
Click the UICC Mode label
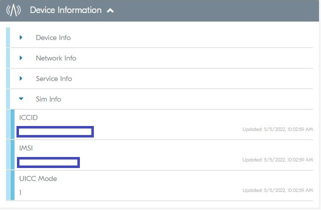click(x=38, y=178)
